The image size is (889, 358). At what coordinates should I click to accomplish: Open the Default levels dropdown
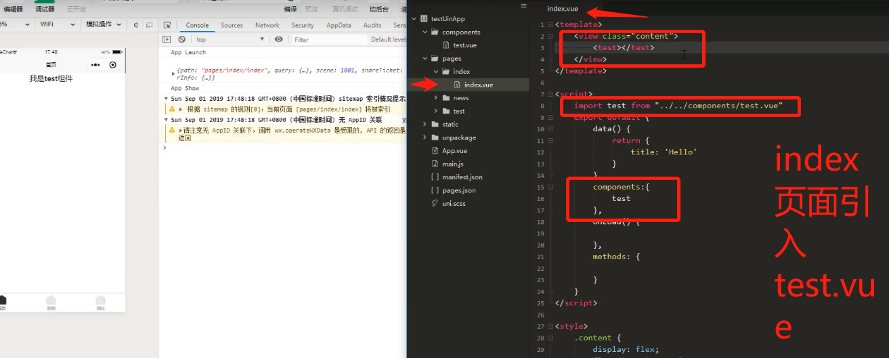[x=387, y=39]
